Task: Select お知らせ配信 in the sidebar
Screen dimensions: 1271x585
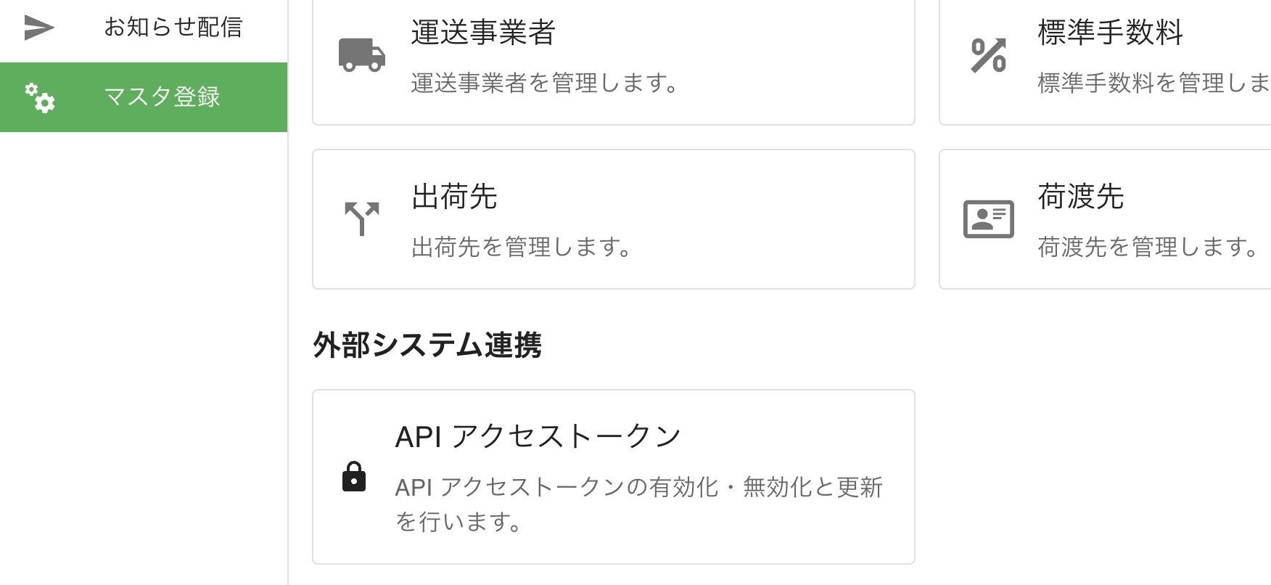Action: pos(174,28)
